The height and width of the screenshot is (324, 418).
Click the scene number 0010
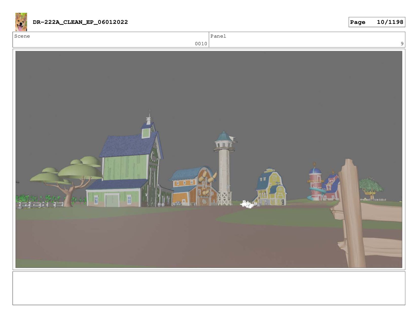pos(201,44)
